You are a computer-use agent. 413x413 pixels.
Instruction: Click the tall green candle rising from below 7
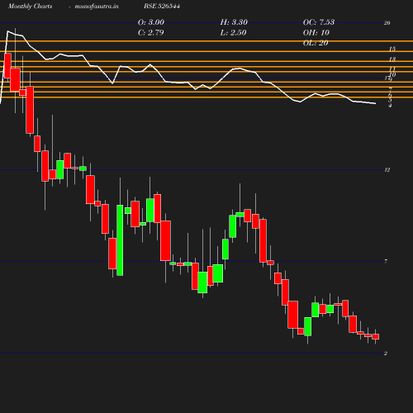(x=120, y=240)
